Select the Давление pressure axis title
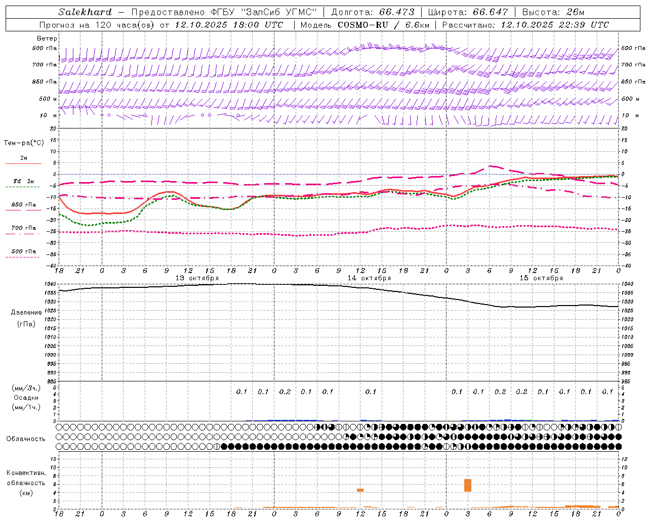 point(26,313)
